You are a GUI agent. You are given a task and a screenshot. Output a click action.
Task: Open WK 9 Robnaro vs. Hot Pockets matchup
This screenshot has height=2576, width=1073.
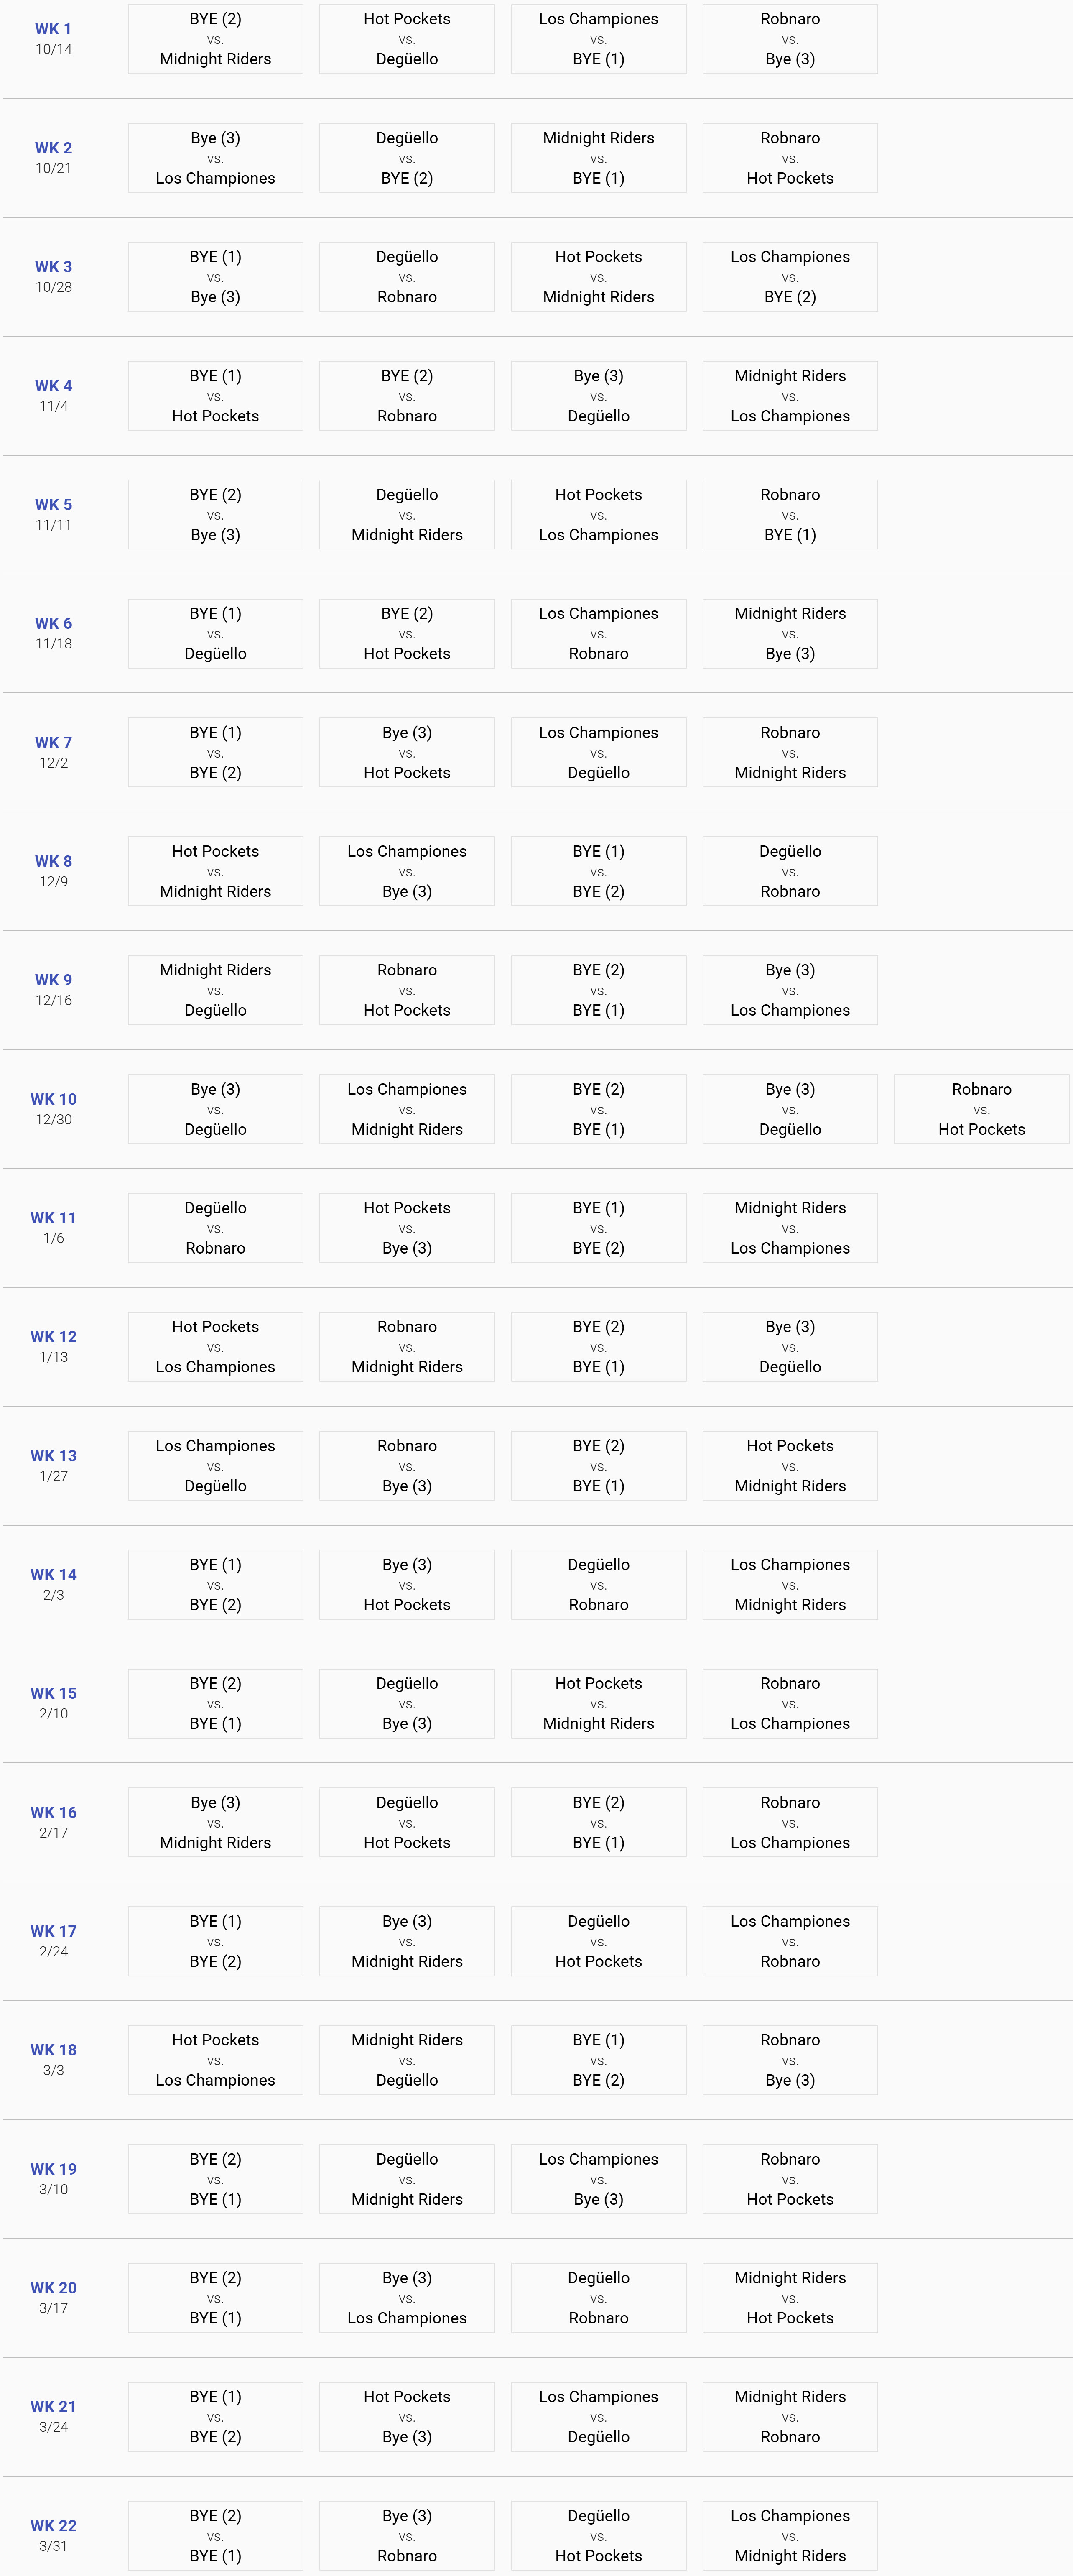click(407, 990)
